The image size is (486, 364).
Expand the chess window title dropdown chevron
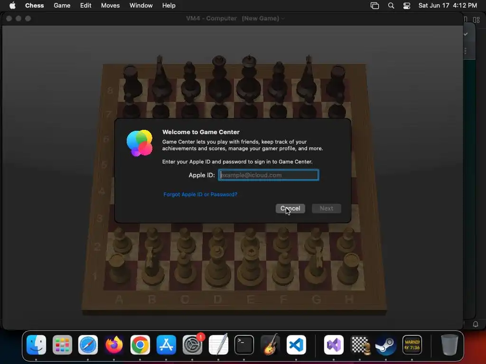pos(283,18)
